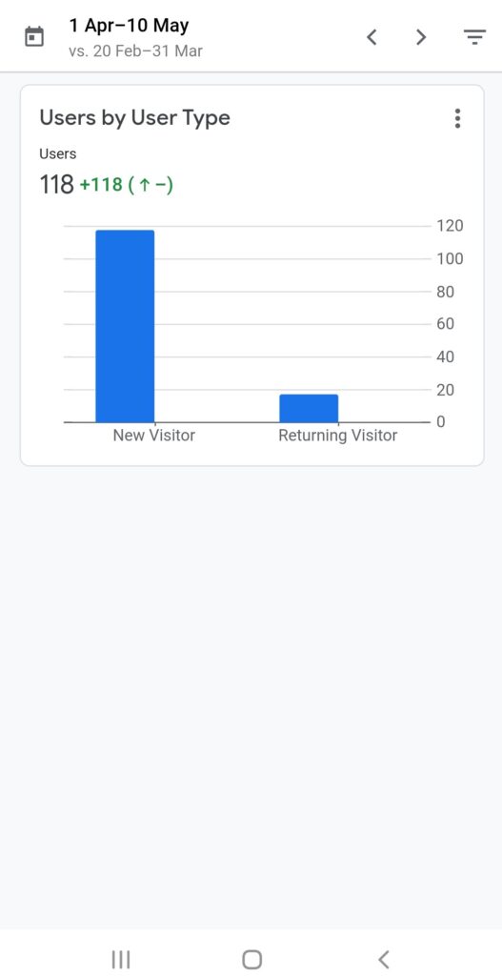Select the New Visitor axis label

153,435
